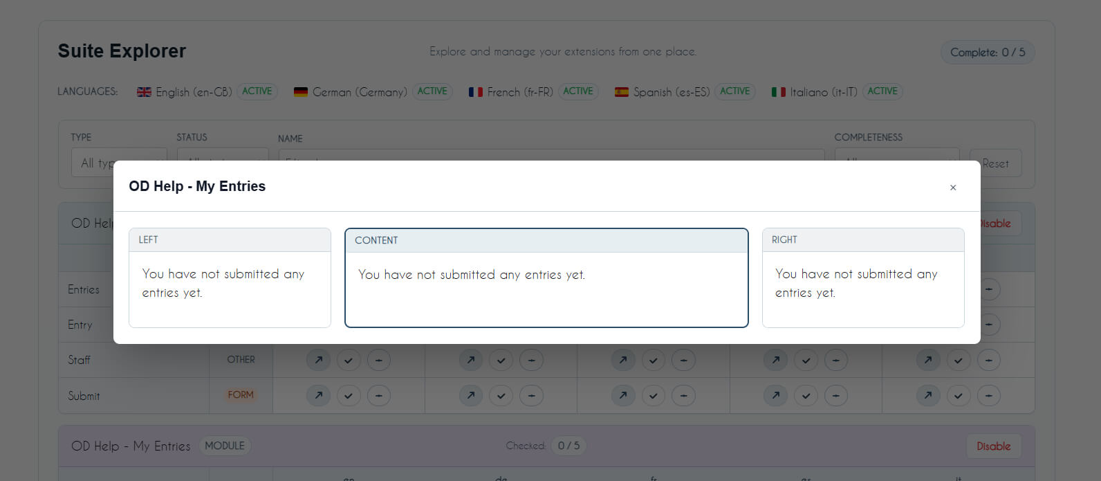Mark Staff as checked for French
1101x481 pixels.
coord(654,360)
